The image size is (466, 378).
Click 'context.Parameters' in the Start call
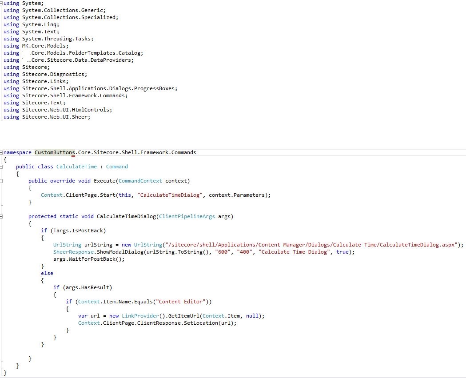pos(237,195)
